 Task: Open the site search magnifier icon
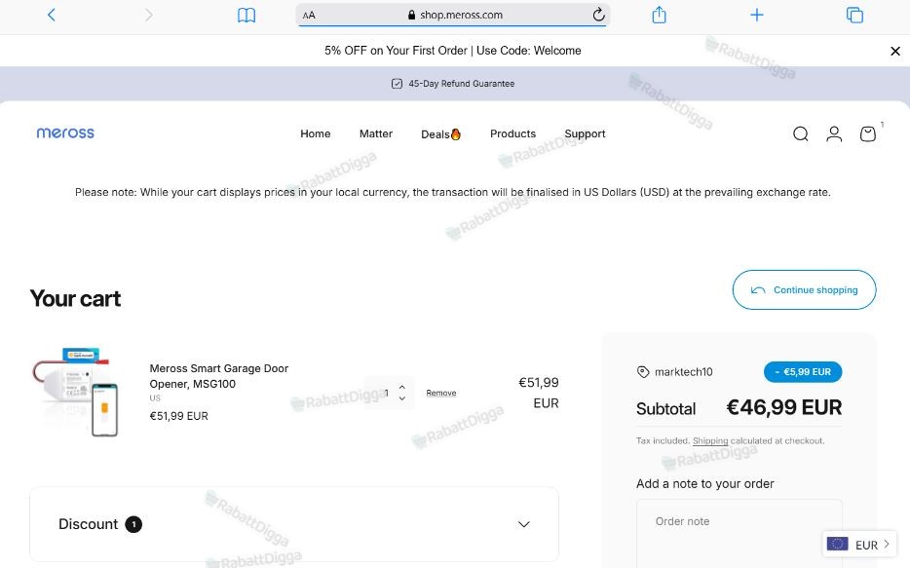click(800, 134)
